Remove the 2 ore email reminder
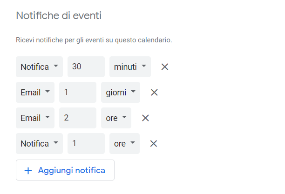Viewport: 285px width, 194px height. pos(145,118)
